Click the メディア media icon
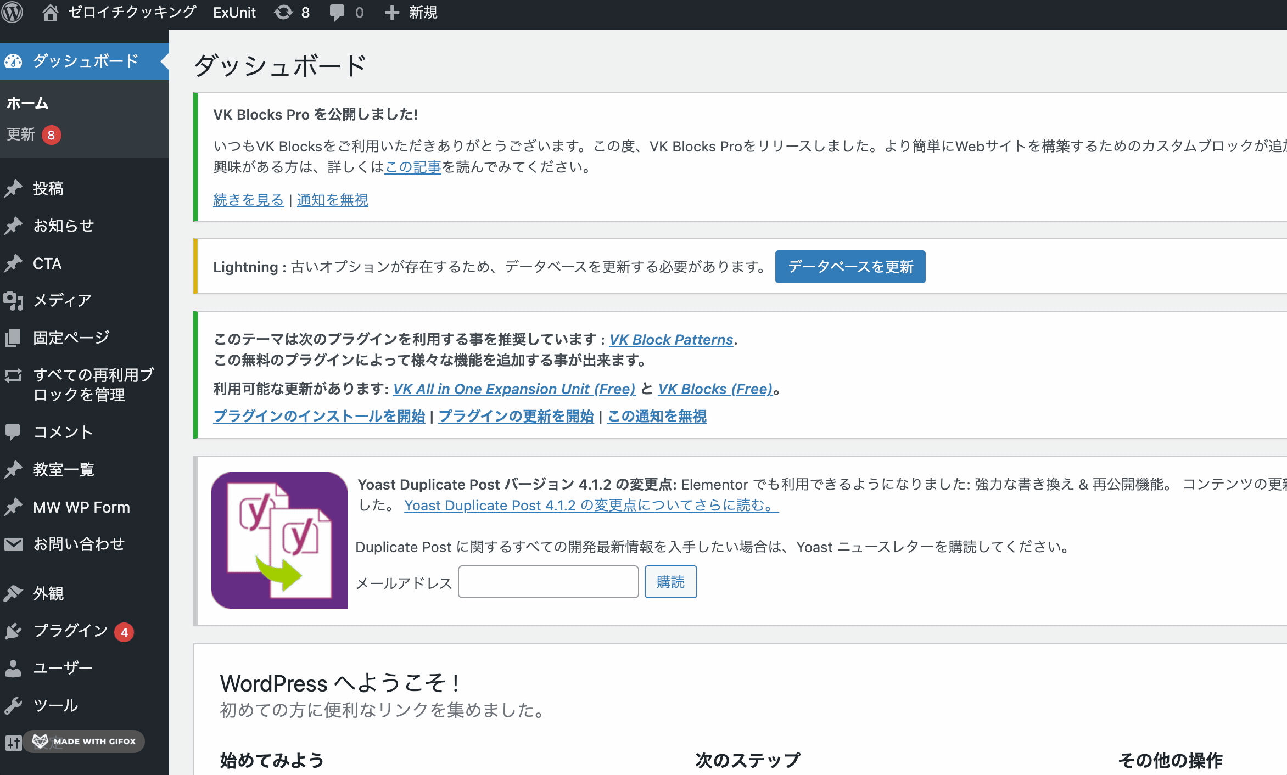This screenshot has height=775, width=1287. (x=13, y=300)
